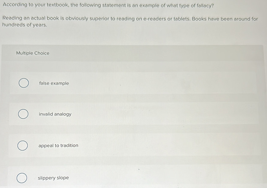This screenshot has width=267, height=188.
Task: Click the 'false example' answer text
Action: pos(54,83)
